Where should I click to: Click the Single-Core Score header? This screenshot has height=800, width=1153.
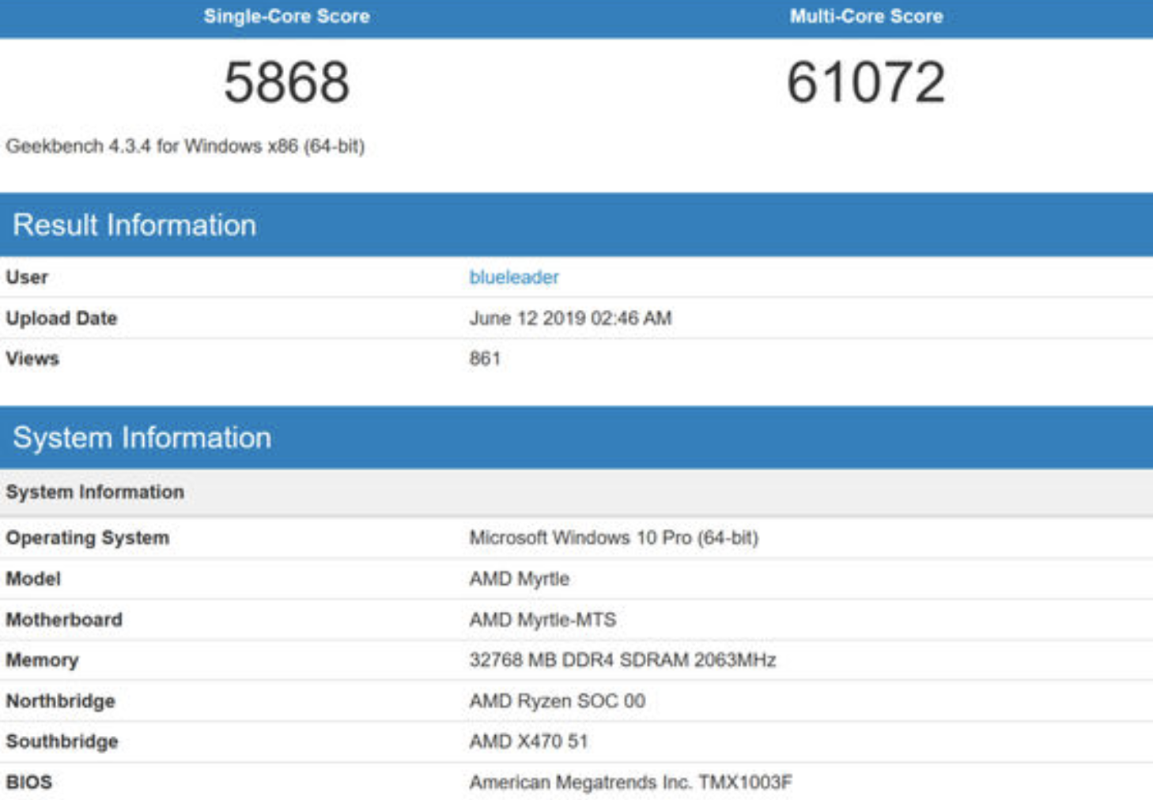286,17
